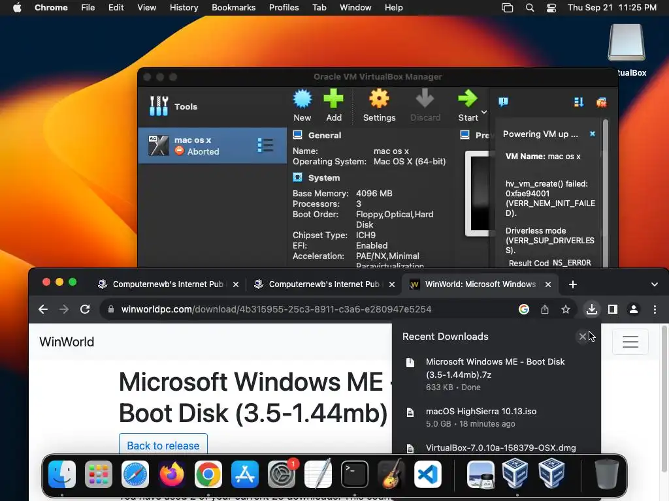The width and height of the screenshot is (669, 501).
Task: Open Chrome three-dot menu
Action: (655, 309)
